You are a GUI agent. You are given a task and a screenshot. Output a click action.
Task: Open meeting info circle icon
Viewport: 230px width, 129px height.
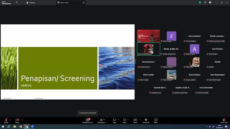point(17,2)
